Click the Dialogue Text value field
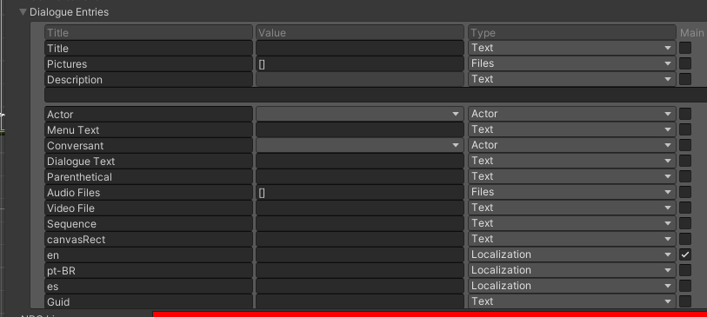 pyautogui.click(x=360, y=162)
